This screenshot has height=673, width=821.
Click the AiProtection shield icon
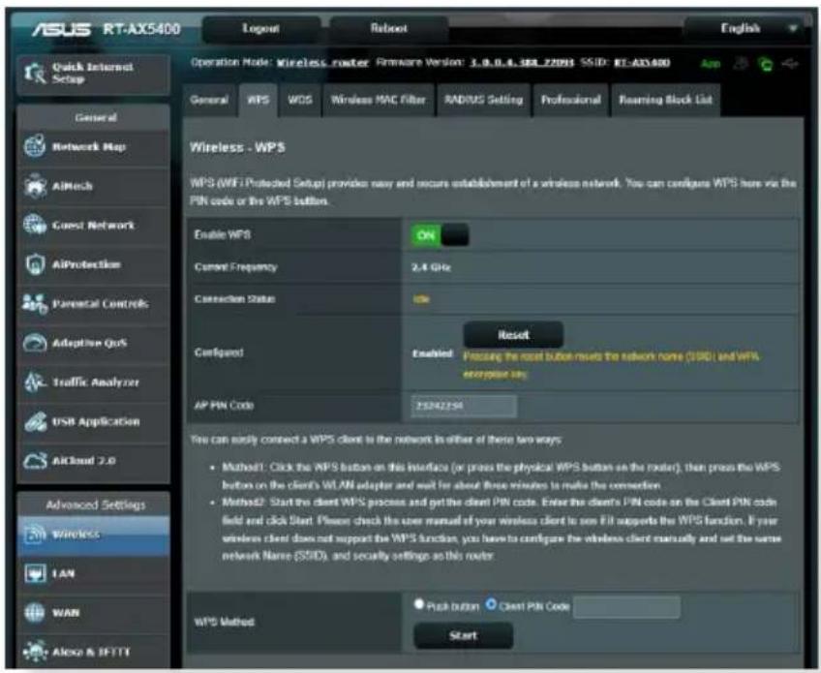coord(35,264)
